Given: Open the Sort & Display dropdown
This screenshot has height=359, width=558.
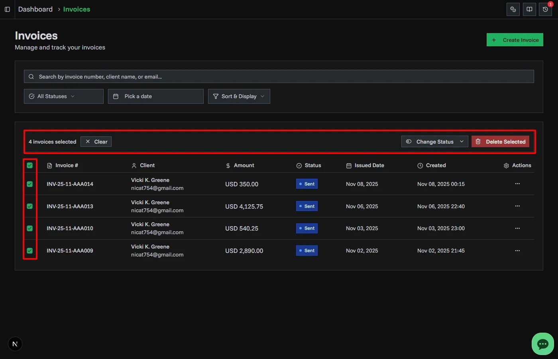Looking at the screenshot, I should (x=239, y=96).
